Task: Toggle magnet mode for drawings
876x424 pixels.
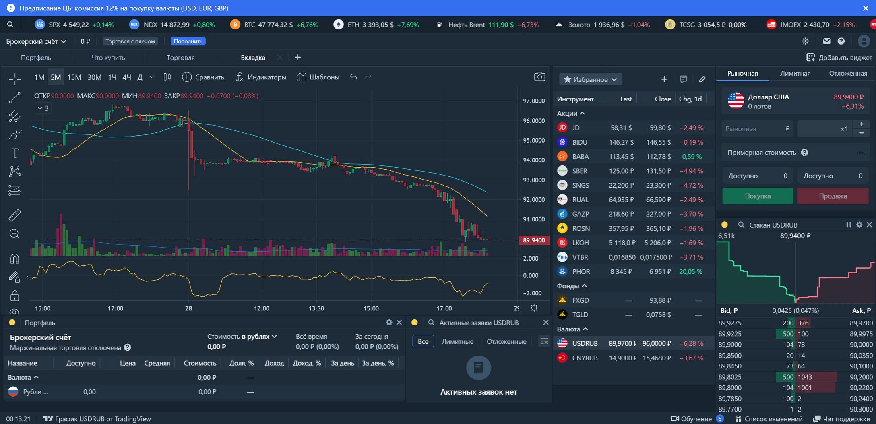Action: coord(14,259)
